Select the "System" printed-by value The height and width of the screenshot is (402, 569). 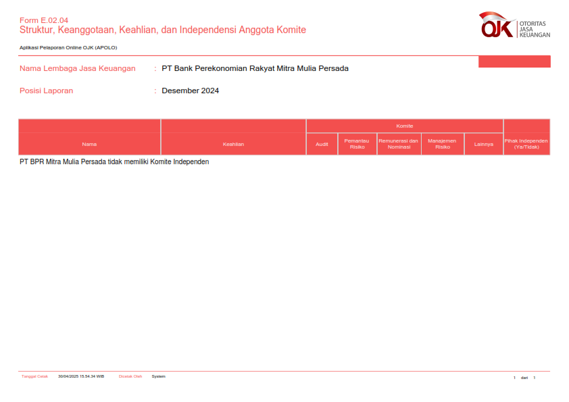(x=159, y=376)
